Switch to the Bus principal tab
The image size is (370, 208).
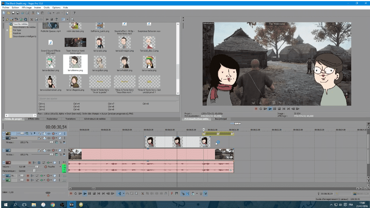[221, 119]
